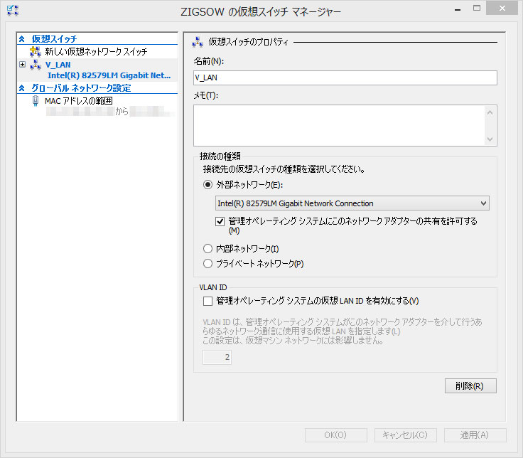Click the 削除(R) button
The width and height of the screenshot is (523, 458).
click(470, 386)
